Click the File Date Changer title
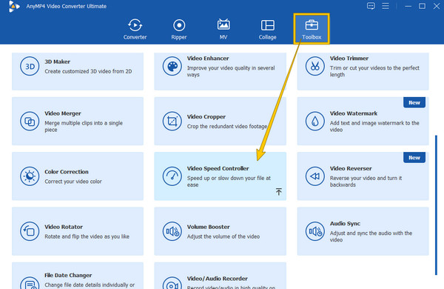The width and height of the screenshot is (444, 289). [x=68, y=275]
